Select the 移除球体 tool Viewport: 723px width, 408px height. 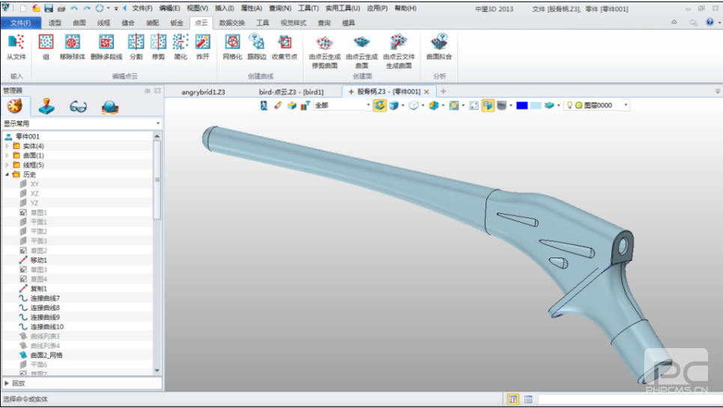(73, 45)
